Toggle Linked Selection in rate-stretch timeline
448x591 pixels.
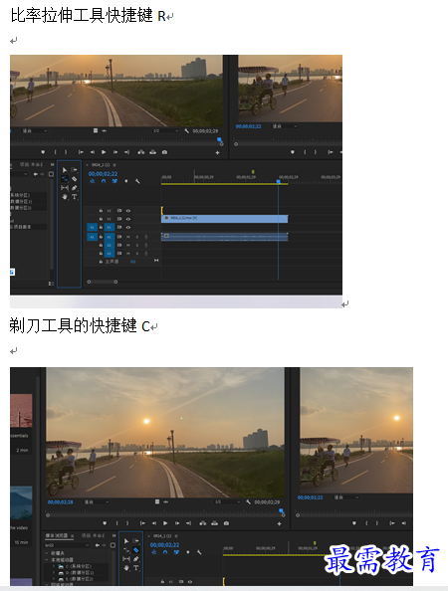114,181
